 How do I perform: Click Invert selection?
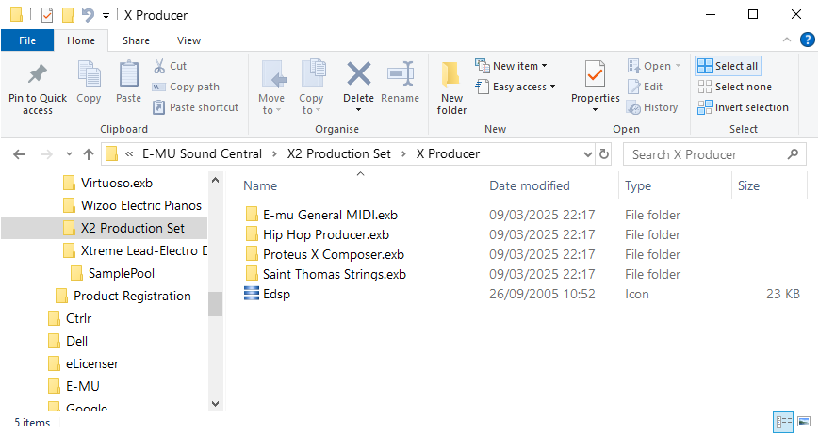[x=744, y=107]
